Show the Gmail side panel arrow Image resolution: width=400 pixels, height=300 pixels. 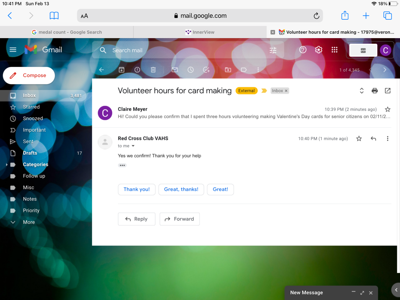coord(396,290)
